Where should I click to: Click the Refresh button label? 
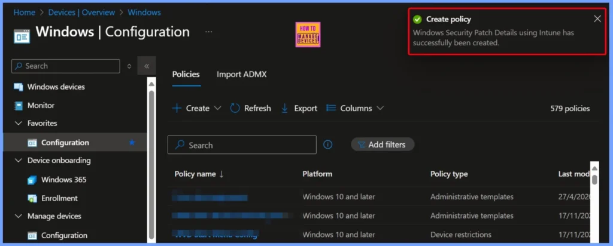tap(257, 109)
